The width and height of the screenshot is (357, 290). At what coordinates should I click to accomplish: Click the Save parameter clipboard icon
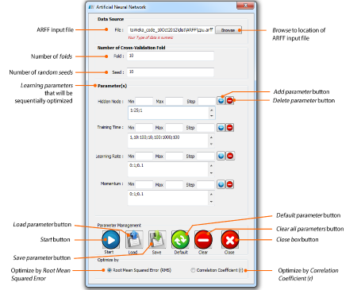[x=157, y=239]
